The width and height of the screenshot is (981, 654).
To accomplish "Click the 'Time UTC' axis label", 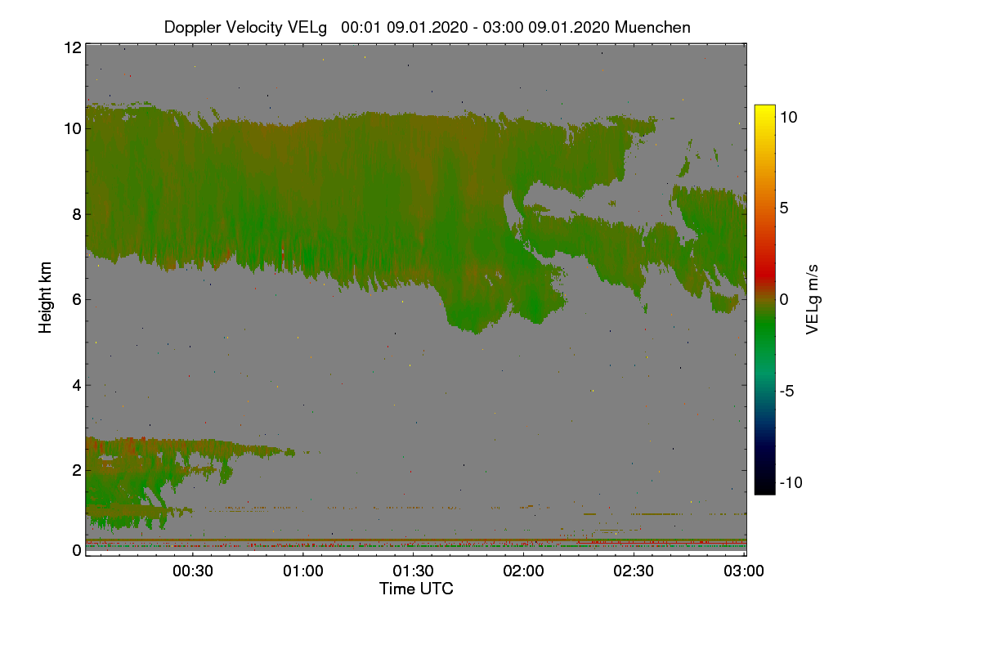I will tap(416, 589).
